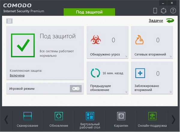This screenshot has width=180, height=132.
Task: Open help via question mark icon
Action: tap(173, 11)
